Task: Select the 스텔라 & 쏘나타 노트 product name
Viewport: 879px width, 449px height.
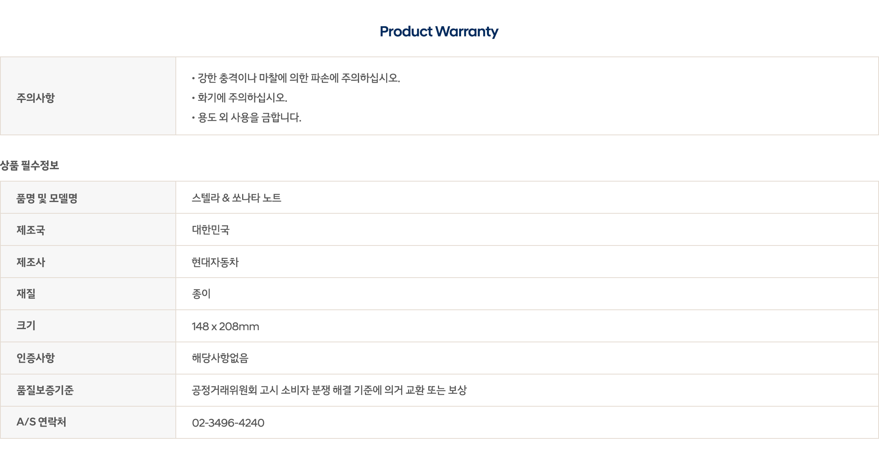Action: click(236, 198)
